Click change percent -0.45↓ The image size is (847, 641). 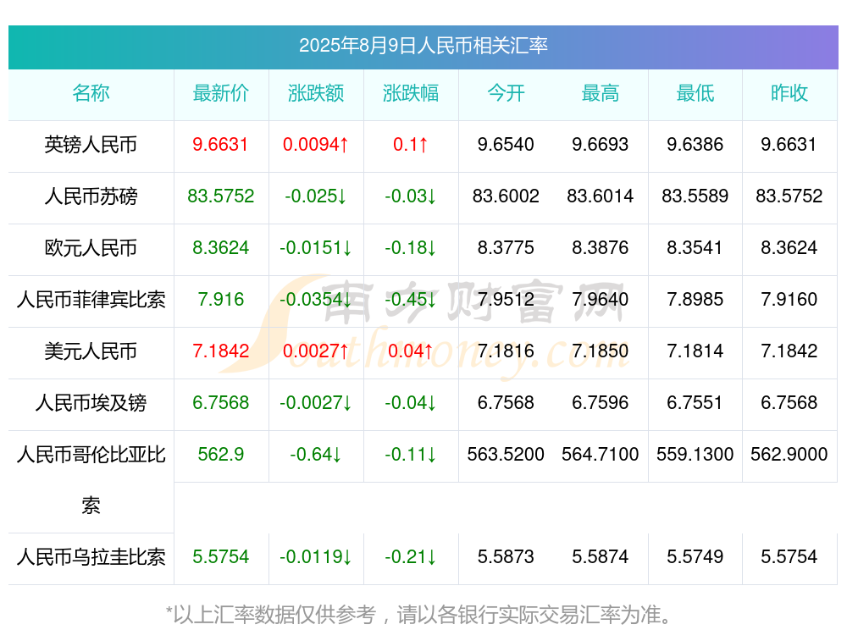[411, 299]
